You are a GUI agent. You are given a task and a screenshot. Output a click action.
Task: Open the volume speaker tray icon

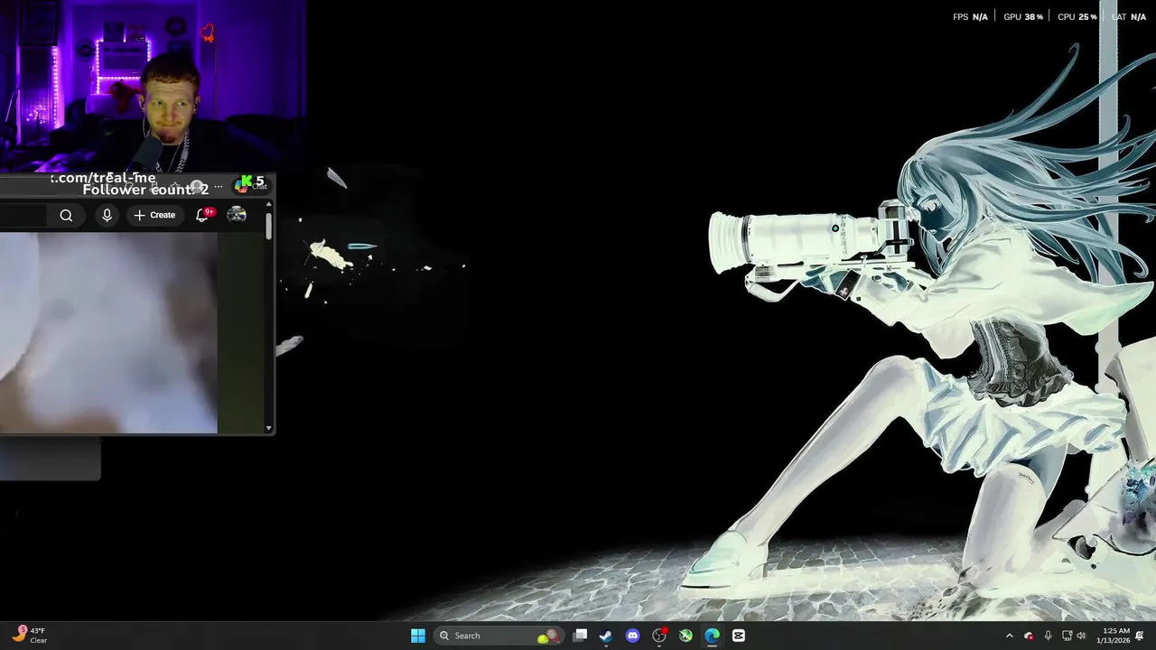(x=1081, y=636)
